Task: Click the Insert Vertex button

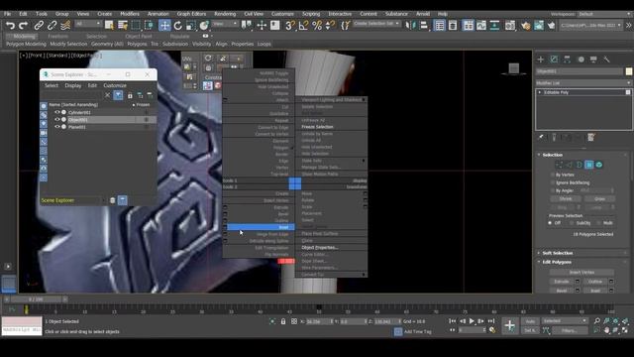Action: pyautogui.click(x=581, y=272)
